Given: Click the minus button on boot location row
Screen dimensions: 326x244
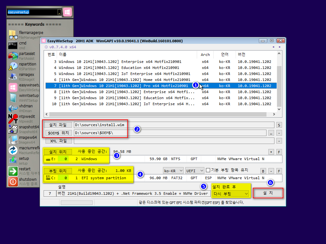Looking at the screenshot, I should (x=271, y=171).
